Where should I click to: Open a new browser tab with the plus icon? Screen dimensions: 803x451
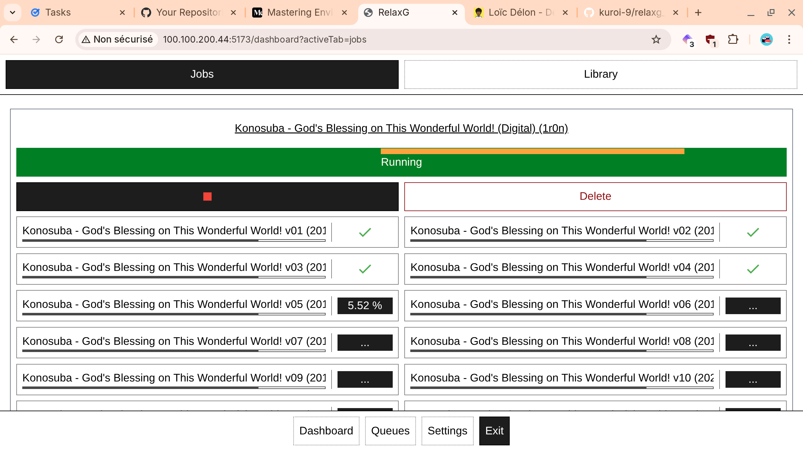[x=698, y=13]
